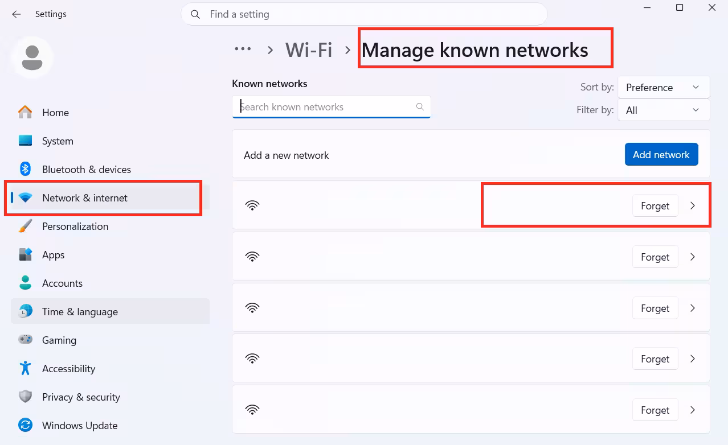Open the Home settings page
Image resolution: width=728 pixels, height=445 pixels.
point(110,112)
